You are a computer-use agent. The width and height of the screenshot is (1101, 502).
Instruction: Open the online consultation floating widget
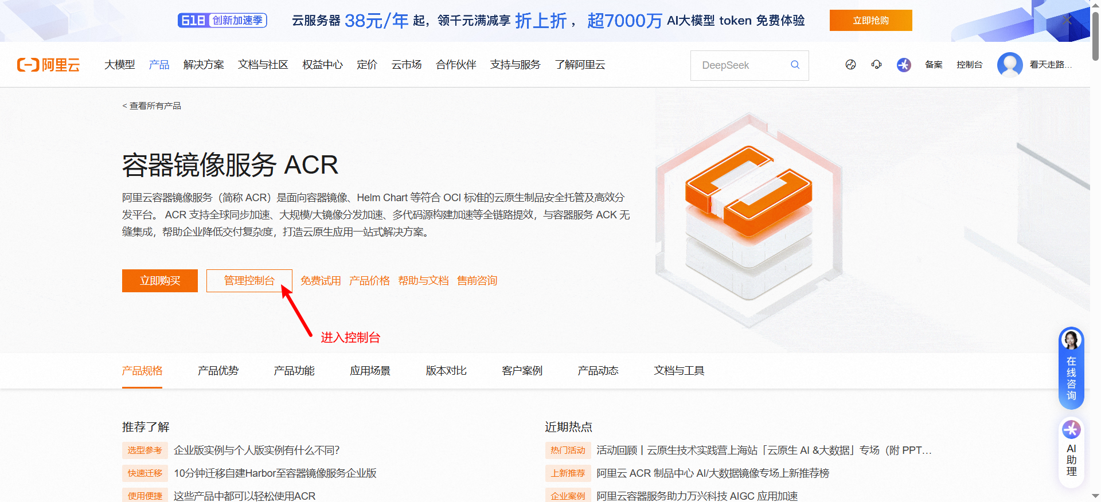(1071, 368)
